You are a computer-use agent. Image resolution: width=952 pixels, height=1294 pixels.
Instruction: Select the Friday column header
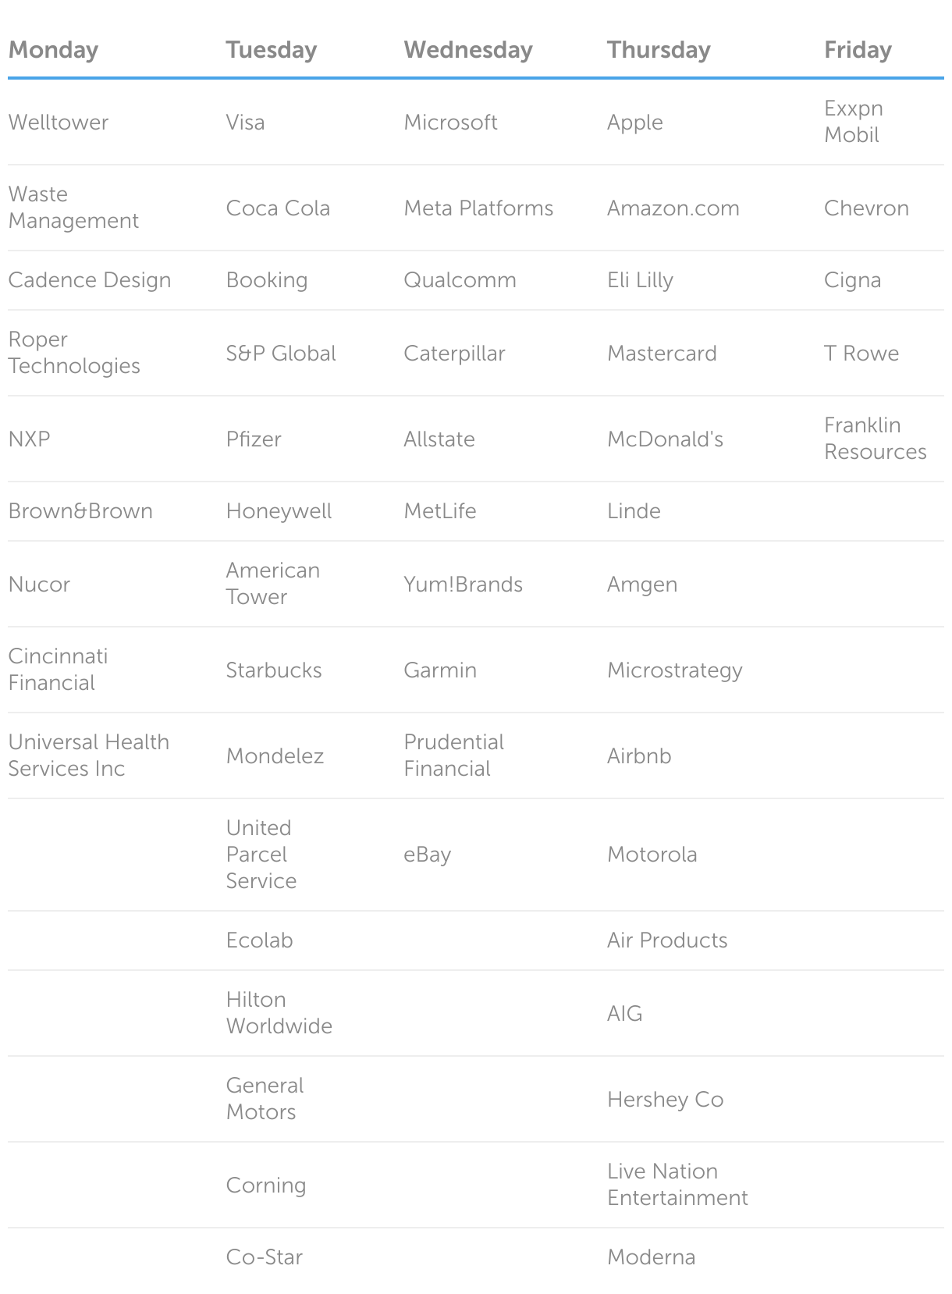tap(858, 50)
